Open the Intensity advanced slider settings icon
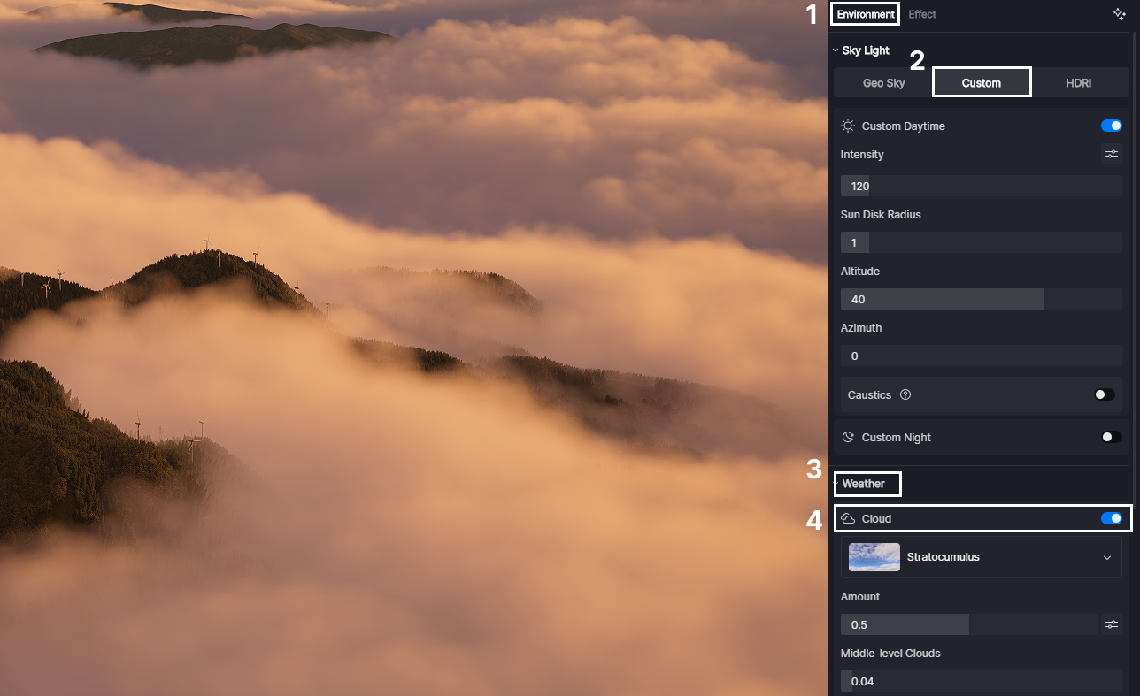1140x696 pixels. coord(1112,154)
